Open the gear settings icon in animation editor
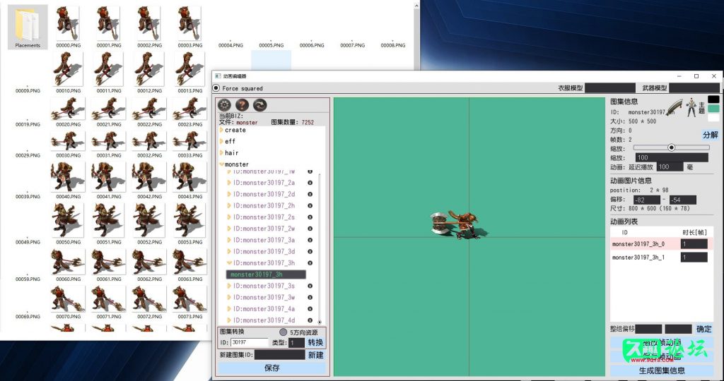This screenshot has width=724, height=381. point(224,105)
